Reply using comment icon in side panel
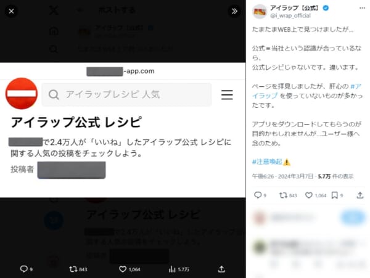This screenshot has height=278, width=370. click(x=258, y=195)
